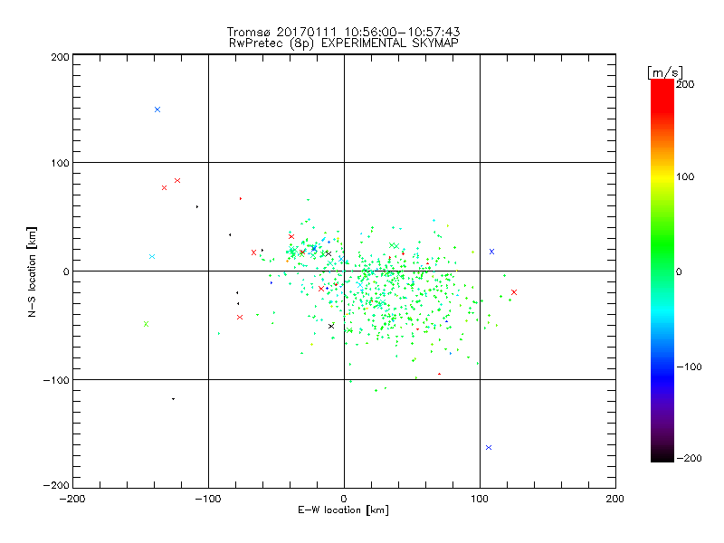Image resolution: width=724 pixels, height=543 pixels.
Task: Click the blue X marker in top-left quadrant
Action: pos(157,110)
